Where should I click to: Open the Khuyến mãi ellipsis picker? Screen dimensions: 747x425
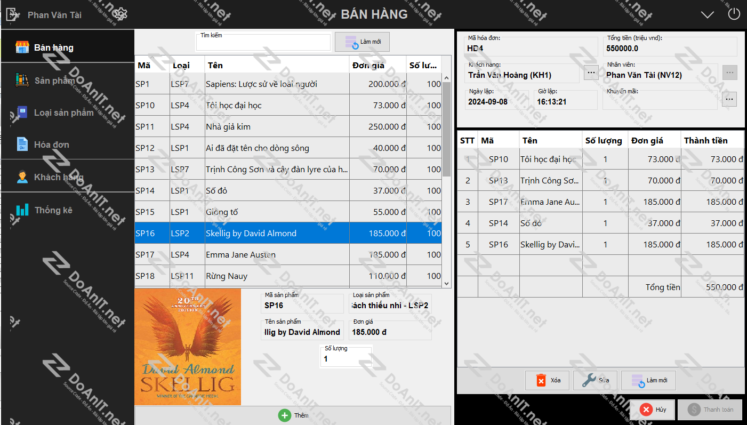pyautogui.click(x=730, y=99)
